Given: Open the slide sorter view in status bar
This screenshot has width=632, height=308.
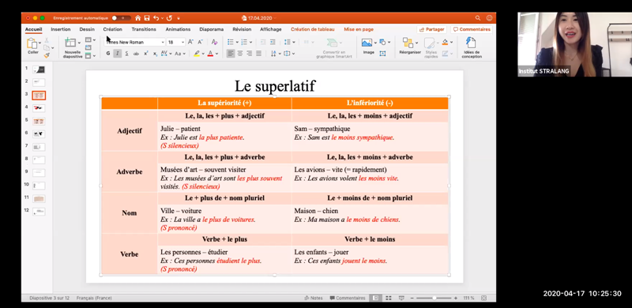Looking at the screenshot, I should (x=389, y=298).
